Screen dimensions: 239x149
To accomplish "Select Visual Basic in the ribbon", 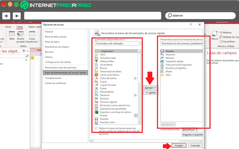I will [227, 41].
